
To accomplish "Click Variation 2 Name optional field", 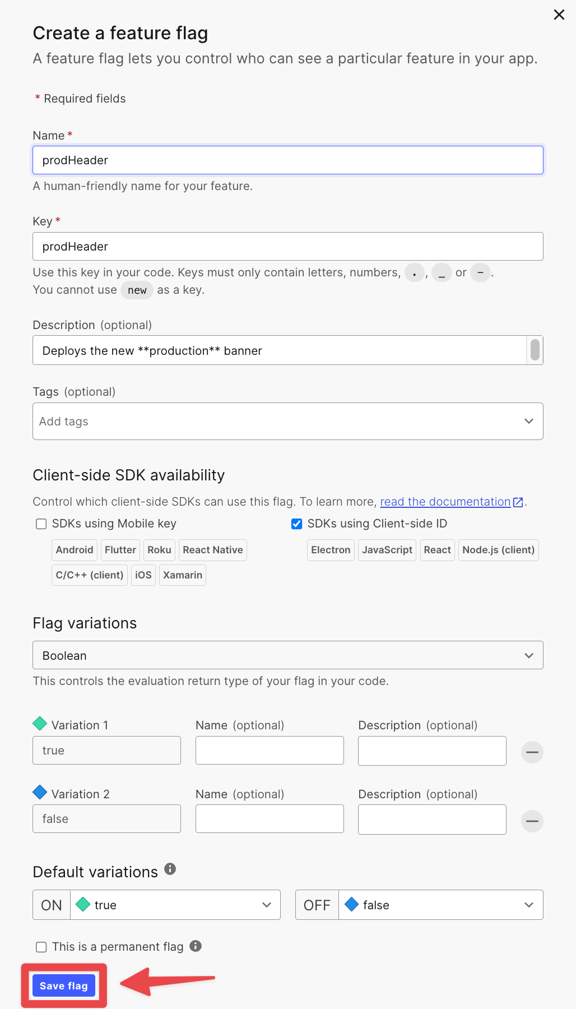I will click(x=270, y=818).
